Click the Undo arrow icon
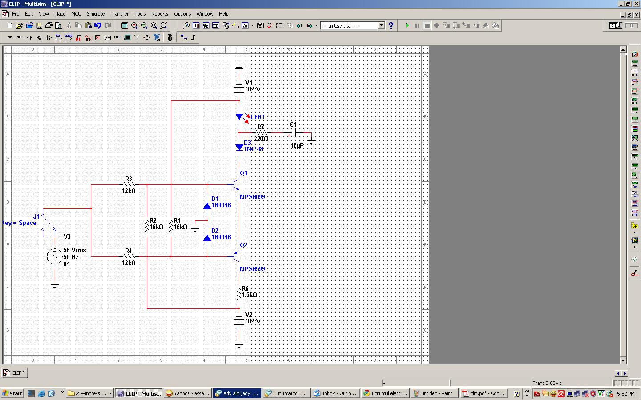This screenshot has height=400, width=641. pyautogui.click(x=98, y=26)
